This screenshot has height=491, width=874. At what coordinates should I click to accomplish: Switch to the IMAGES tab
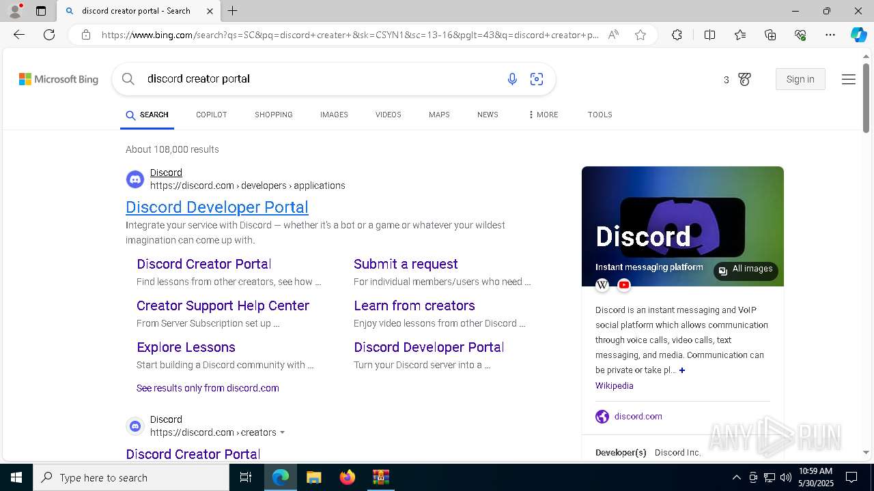coord(334,115)
